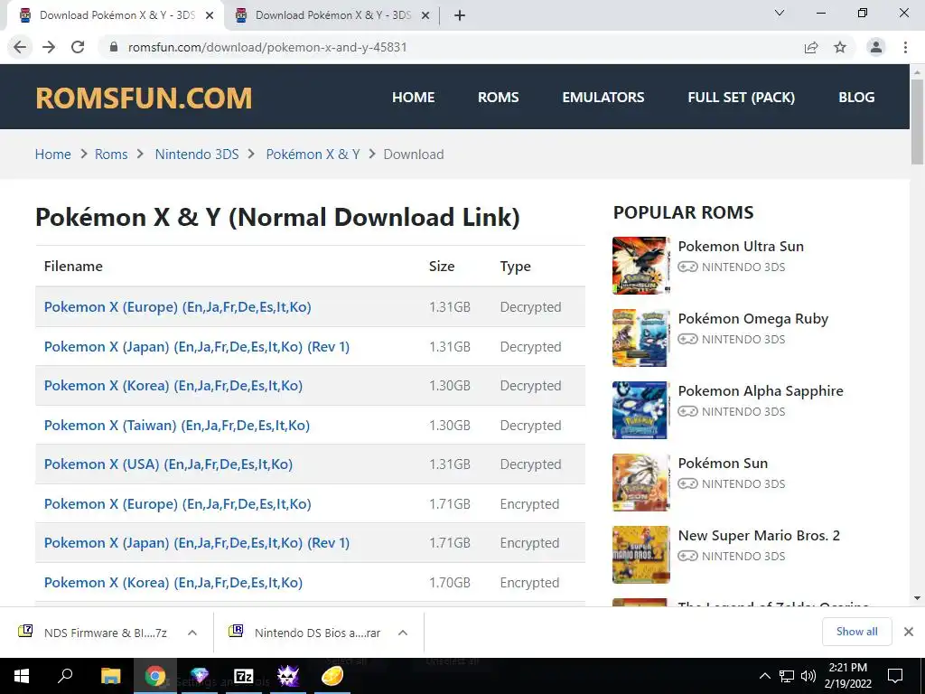
Task: Open Pokémon Omega Ruby cover thumbnail
Action: (x=641, y=338)
